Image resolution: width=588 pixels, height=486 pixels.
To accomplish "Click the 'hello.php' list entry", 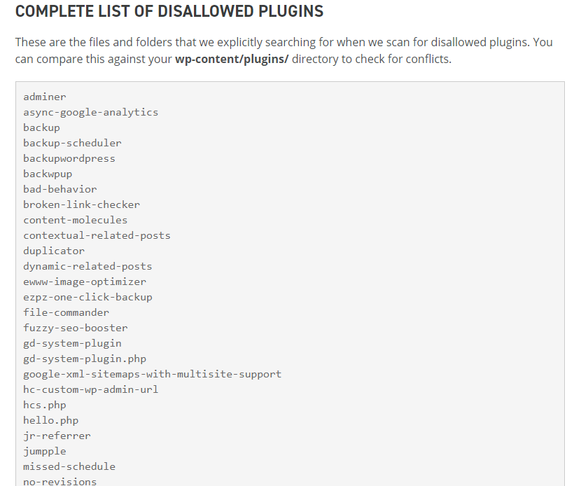I will click(50, 420).
